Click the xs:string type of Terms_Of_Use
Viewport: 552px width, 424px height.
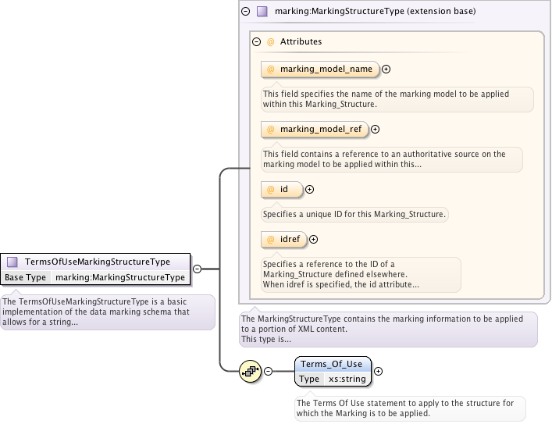347,379
